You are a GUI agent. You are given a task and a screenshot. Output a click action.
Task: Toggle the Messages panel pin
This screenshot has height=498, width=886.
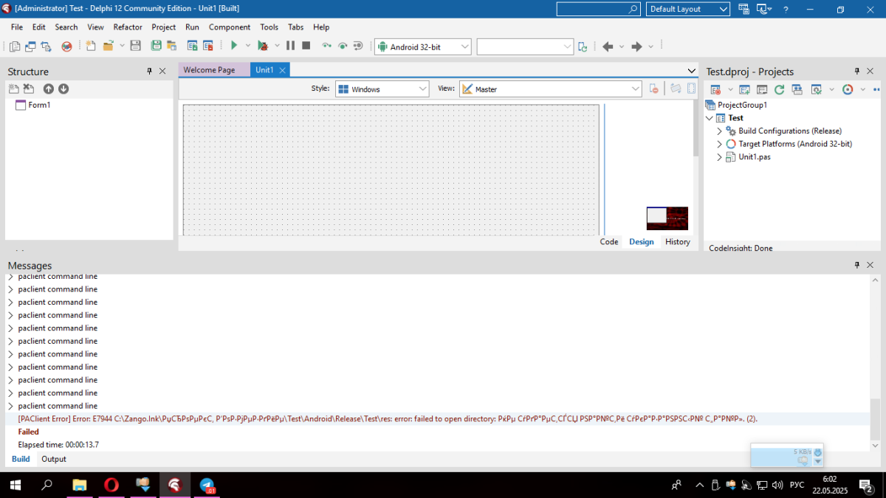tap(857, 264)
